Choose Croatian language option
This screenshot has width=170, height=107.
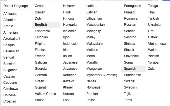click(x=10, y=101)
